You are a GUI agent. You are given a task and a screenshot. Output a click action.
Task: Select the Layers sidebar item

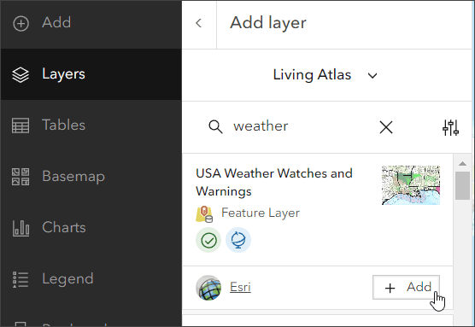91,74
